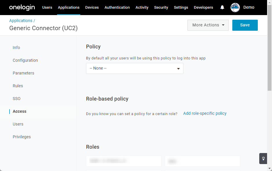Image resolution: width=272 pixels, height=171 pixels.
Task: Open the Devices menu
Action: [92, 8]
